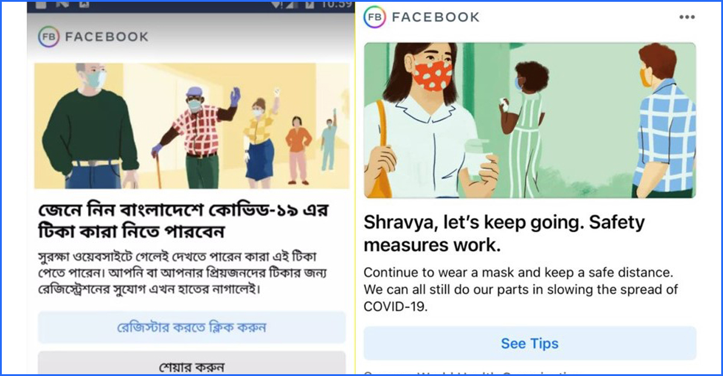Click the FB logo above Shravya's post
723x376 pixels.
point(374,17)
